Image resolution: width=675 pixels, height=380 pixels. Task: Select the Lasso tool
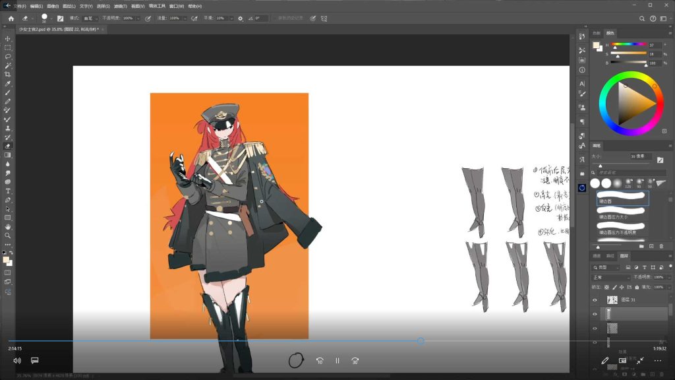click(x=8, y=57)
